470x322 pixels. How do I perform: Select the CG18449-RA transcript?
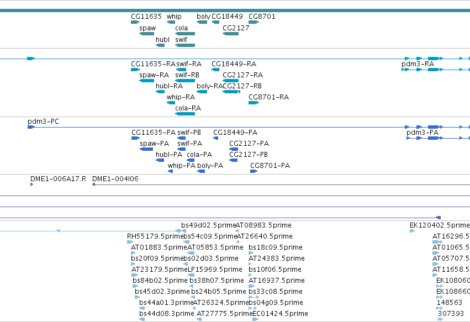point(215,70)
